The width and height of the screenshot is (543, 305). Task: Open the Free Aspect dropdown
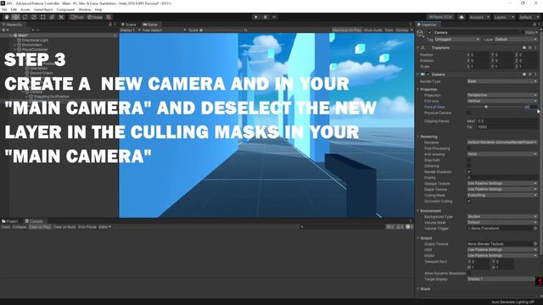click(x=164, y=30)
